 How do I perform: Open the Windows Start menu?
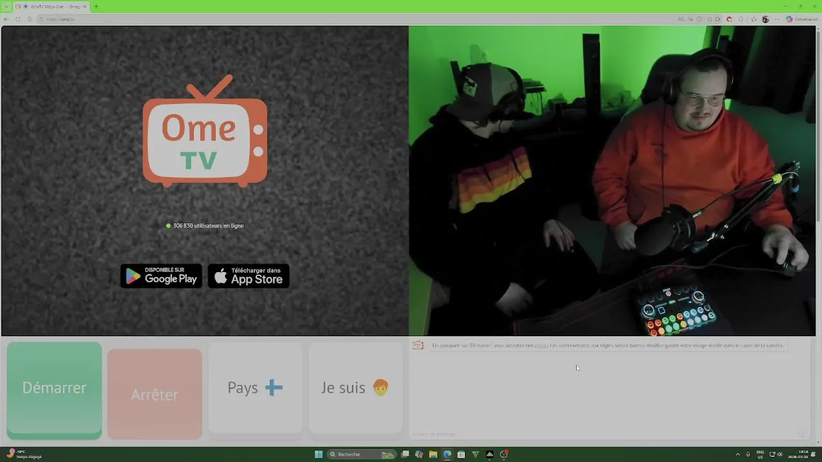(x=319, y=454)
